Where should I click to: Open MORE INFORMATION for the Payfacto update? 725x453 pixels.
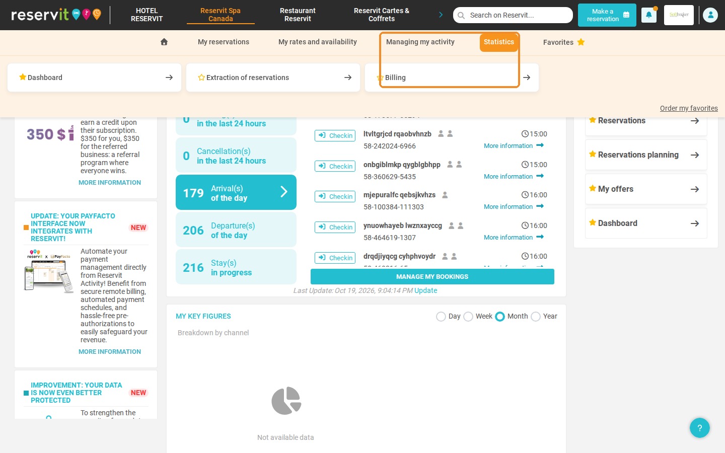coord(110,352)
